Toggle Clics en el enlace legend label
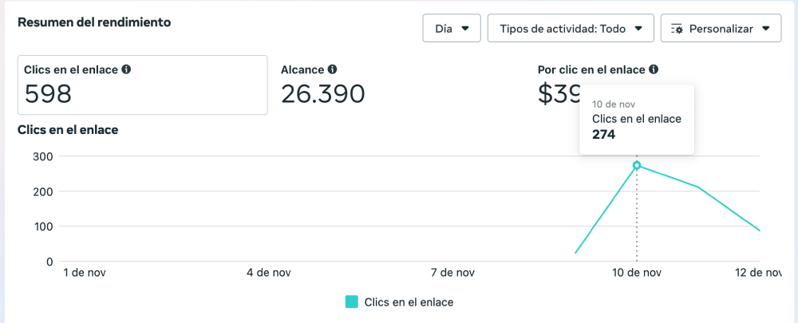 click(x=409, y=302)
